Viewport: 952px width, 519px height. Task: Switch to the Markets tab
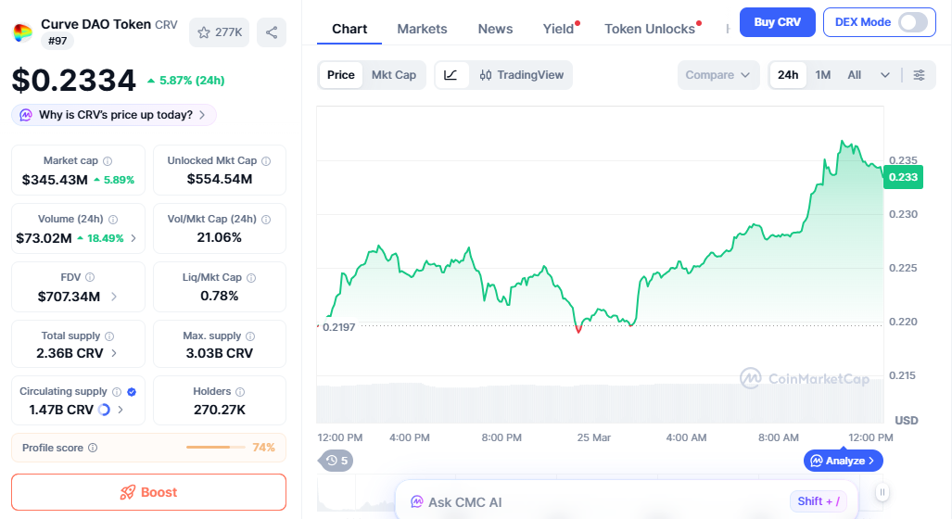point(422,29)
